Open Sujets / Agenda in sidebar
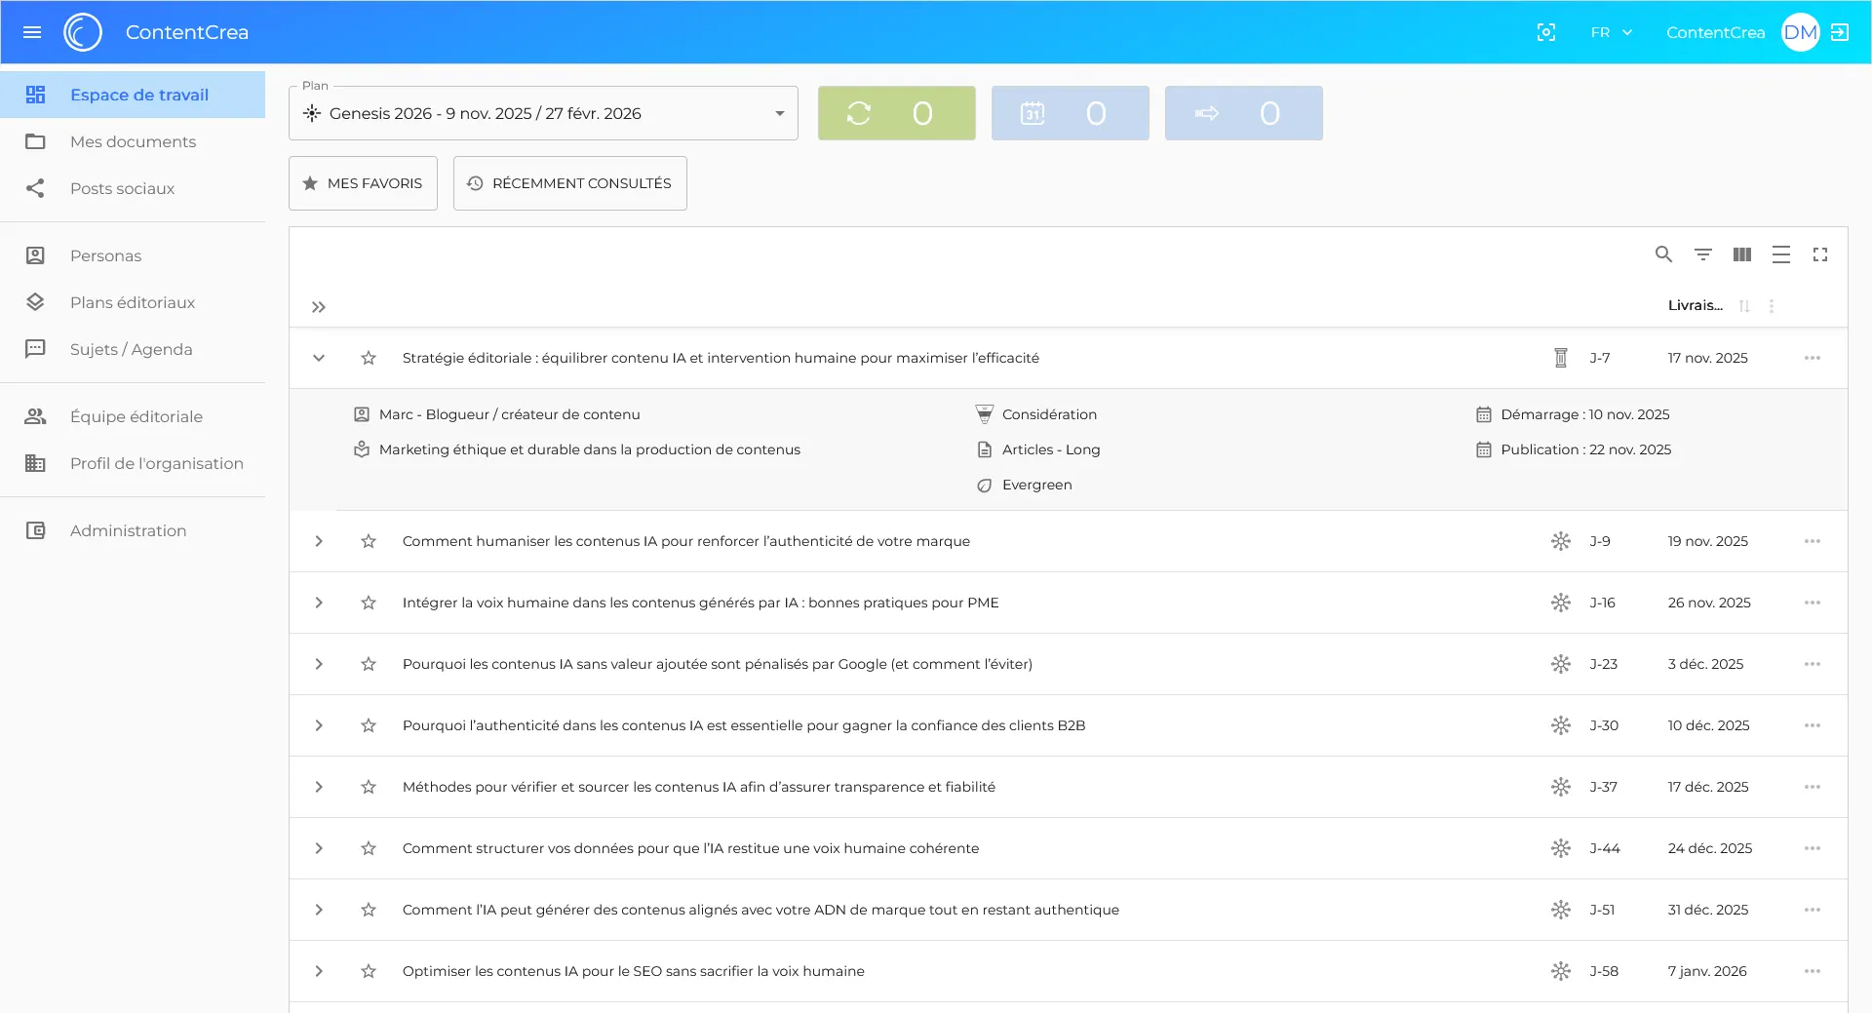The height and width of the screenshot is (1013, 1872). click(x=132, y=349)
